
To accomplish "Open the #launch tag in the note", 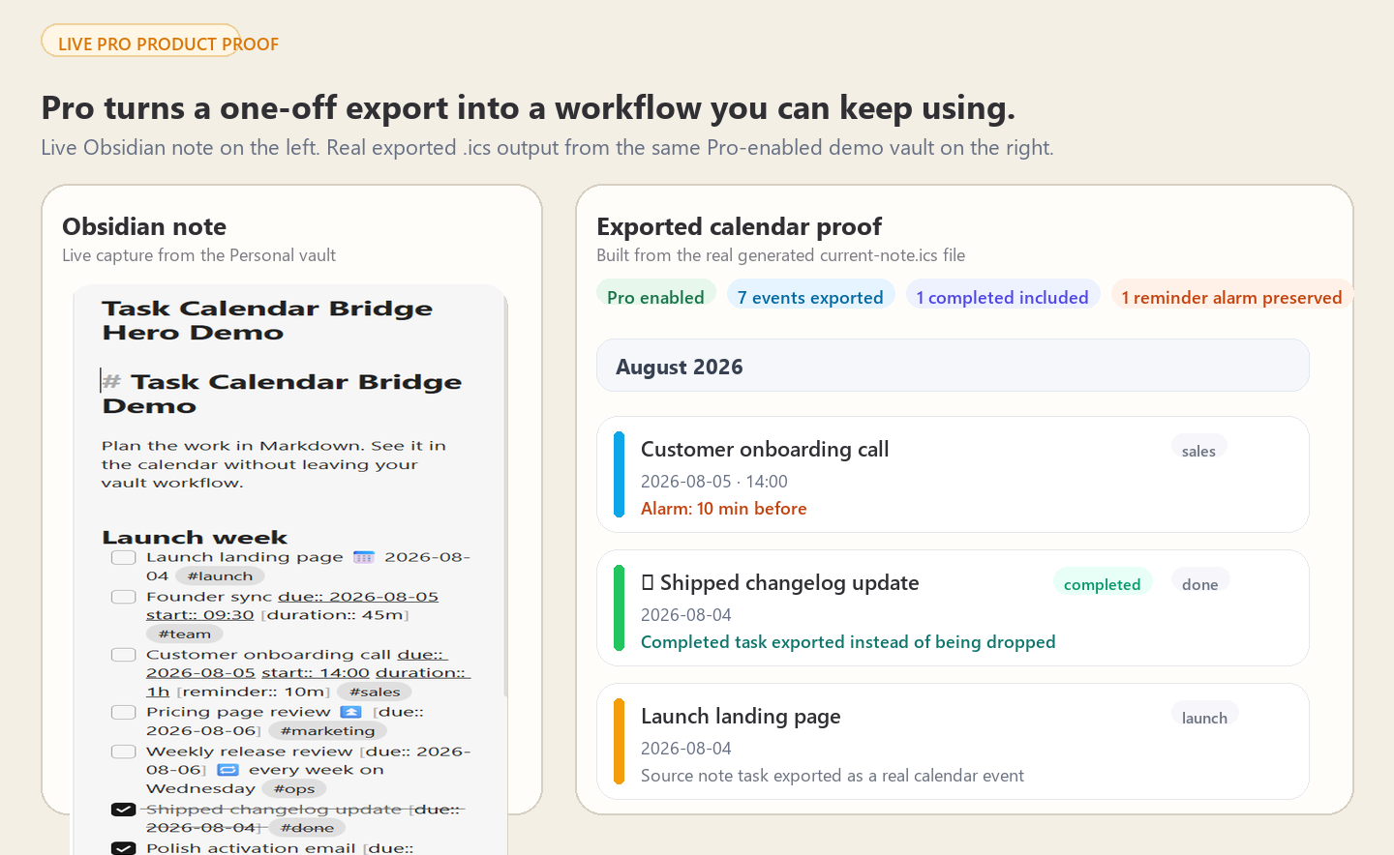I will [x=220, y=576].
